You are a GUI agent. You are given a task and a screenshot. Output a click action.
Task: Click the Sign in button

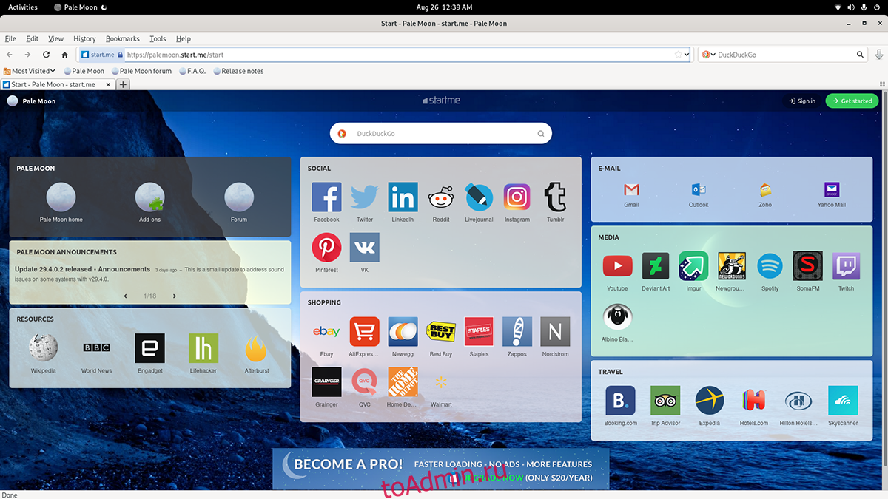[802, 101]
